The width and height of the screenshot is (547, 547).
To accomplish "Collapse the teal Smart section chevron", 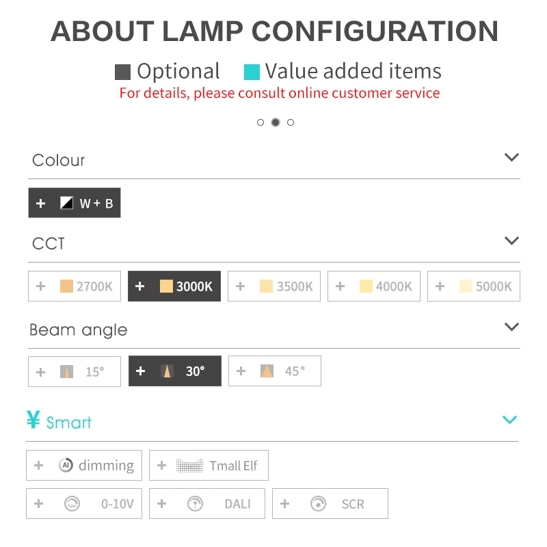I will [509, 419].
